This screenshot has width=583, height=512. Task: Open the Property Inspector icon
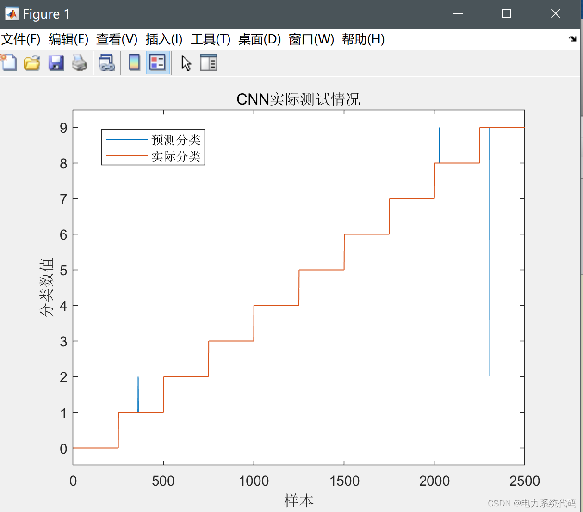(209, 62)
